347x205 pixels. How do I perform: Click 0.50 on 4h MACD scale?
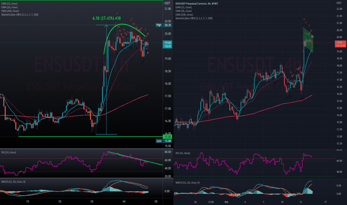coord(338,186)
